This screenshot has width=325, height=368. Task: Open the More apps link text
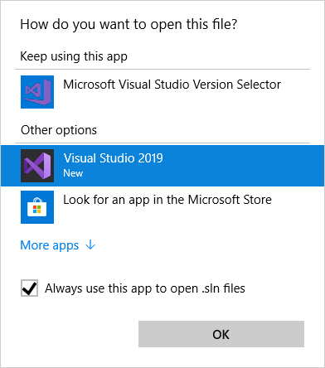point(50,245)
